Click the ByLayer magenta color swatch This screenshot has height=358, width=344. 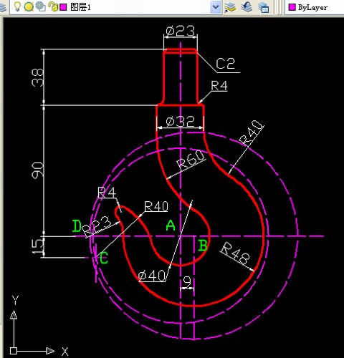point(292,7)
